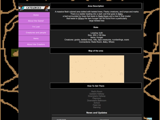Viewport: 160px width, 120px height.
Task: Click How To Get There header
Action: 96,86
